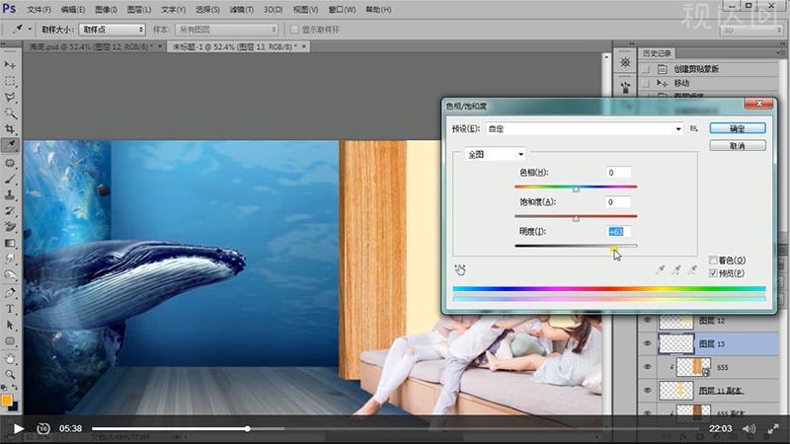Select the Zoom tool in toolbox
Screen dimensions: 790x444
click(x=10, y=374)
